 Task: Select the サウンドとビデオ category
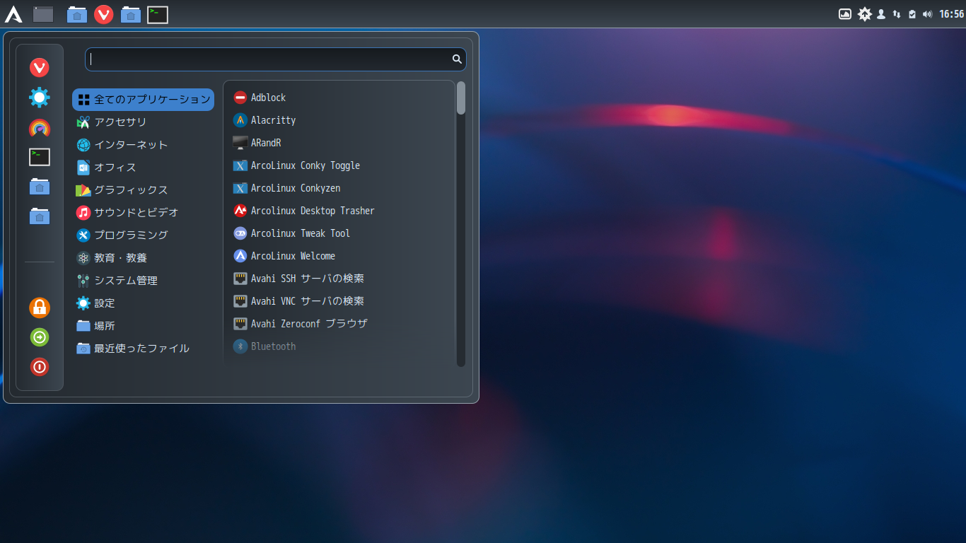click(x=143, y=212)
